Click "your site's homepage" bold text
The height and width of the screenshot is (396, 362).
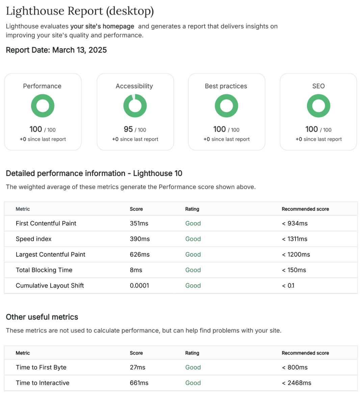[102, 26]
